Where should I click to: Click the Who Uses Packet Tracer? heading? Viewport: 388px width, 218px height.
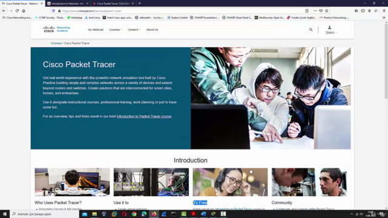click(58, 203)
